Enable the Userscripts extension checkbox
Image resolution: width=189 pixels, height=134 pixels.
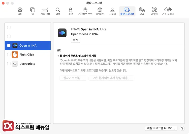[9, 64]
